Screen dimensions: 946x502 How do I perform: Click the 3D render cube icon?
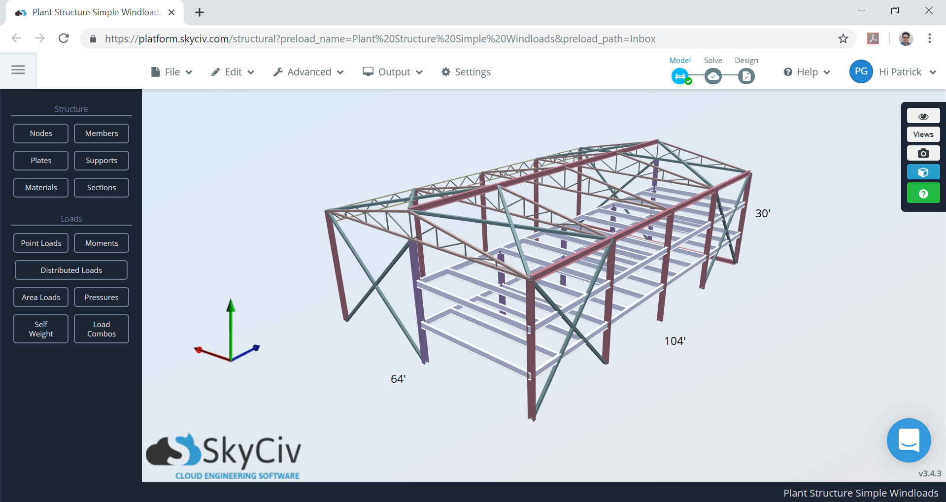pyautogui.click(x=923, y=172)
